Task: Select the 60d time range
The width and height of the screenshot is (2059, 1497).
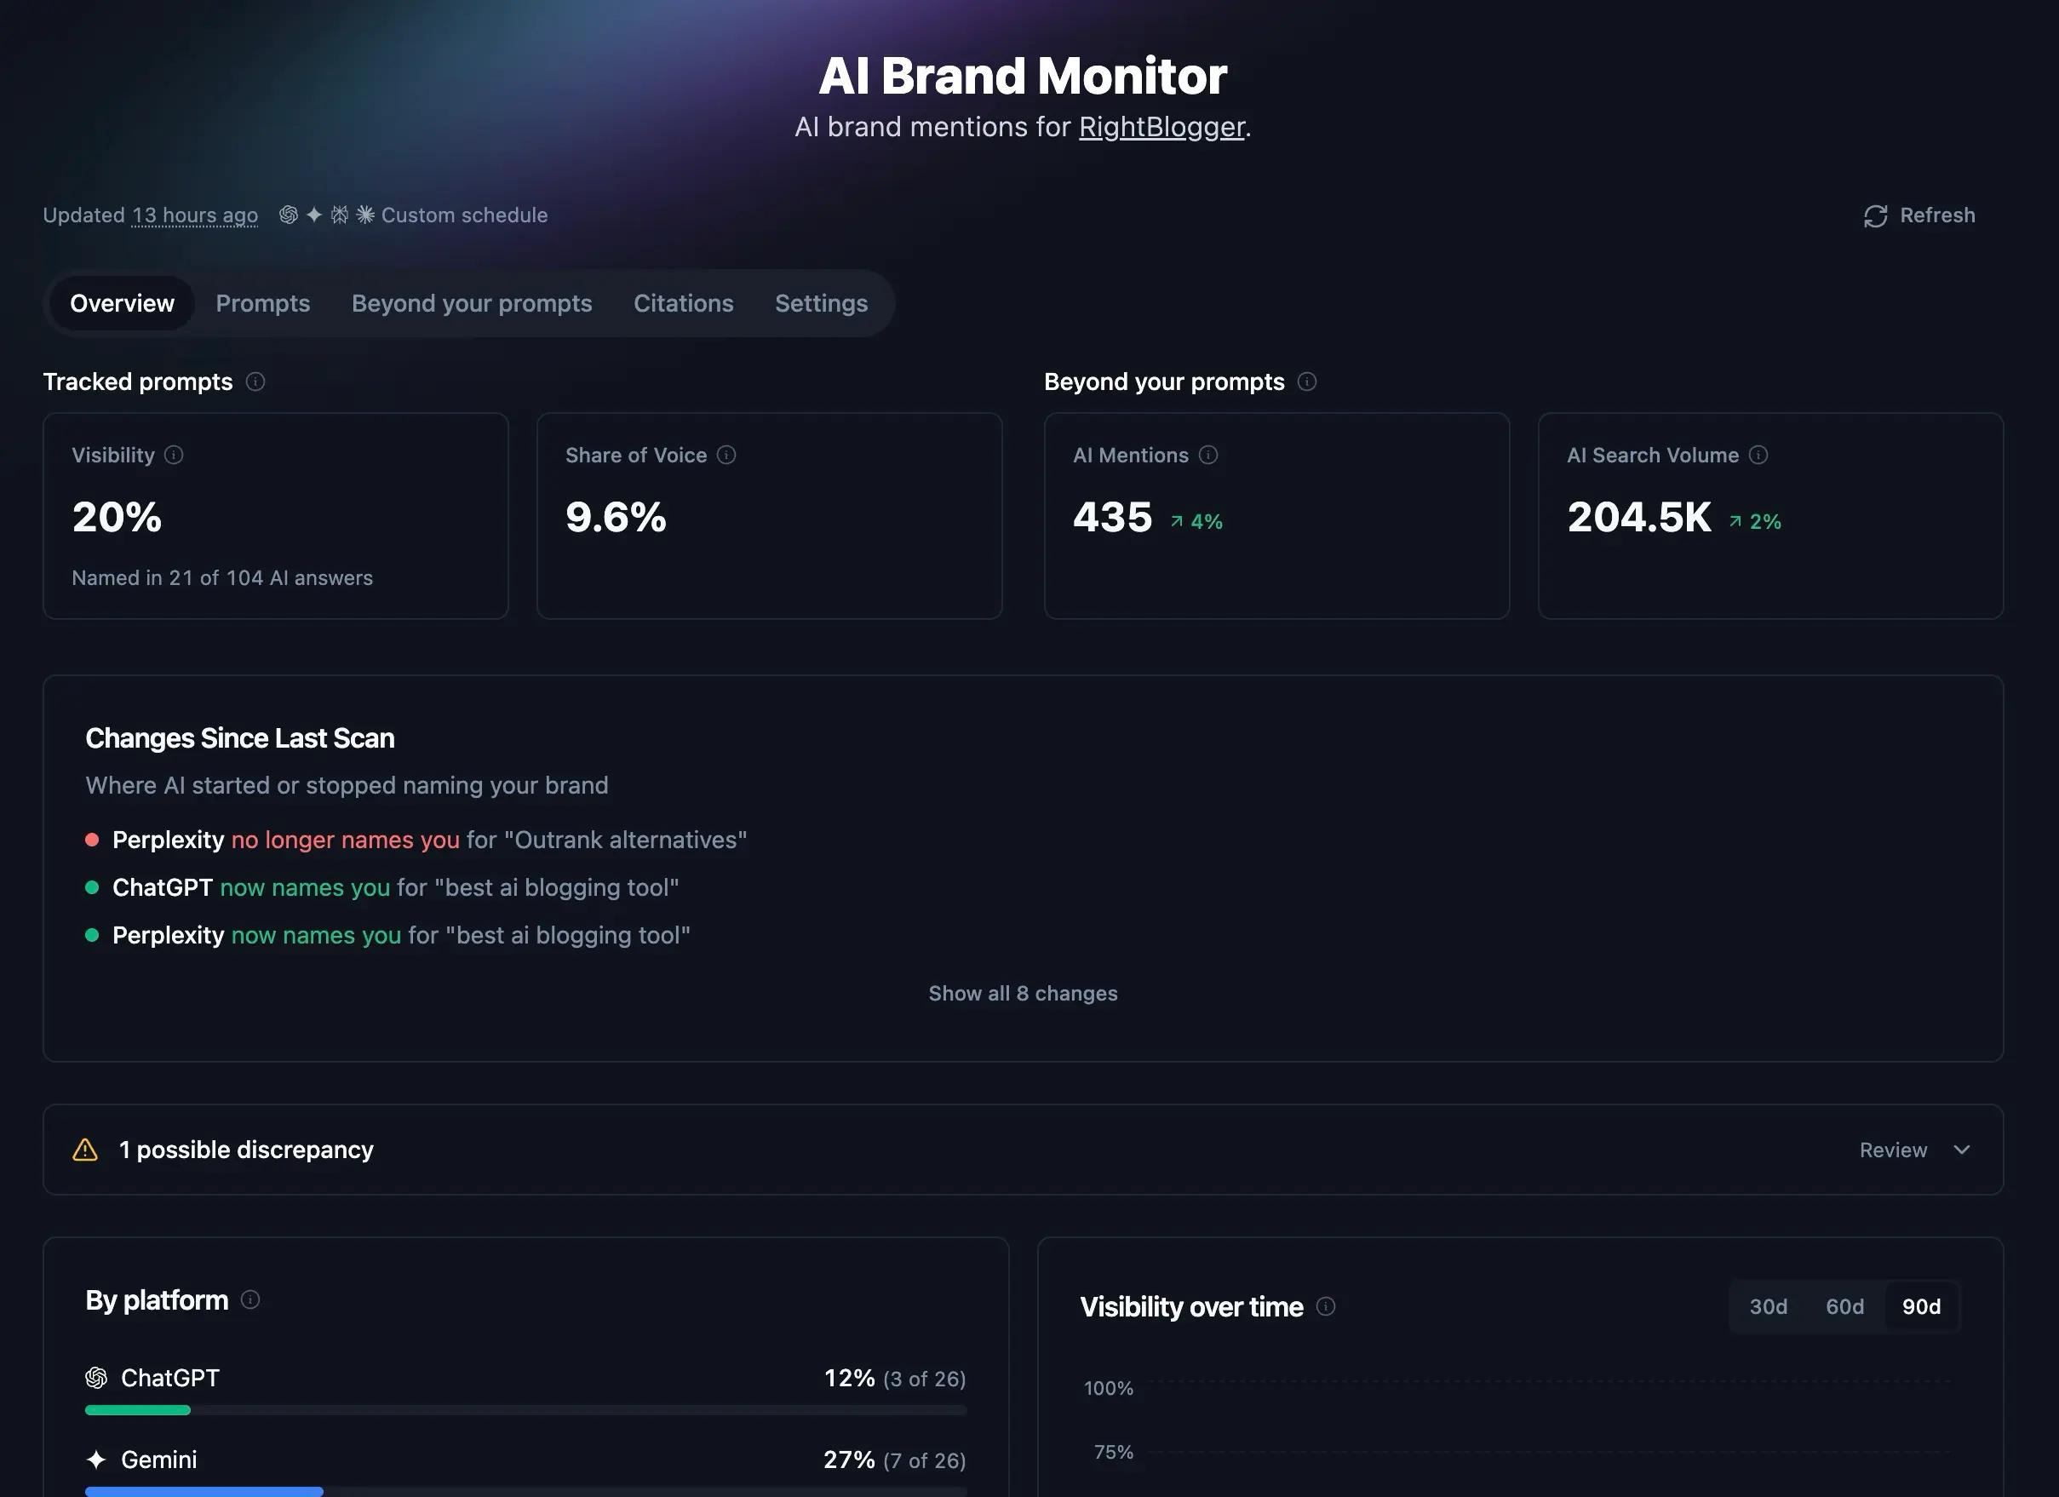Action: click(1844, 1306)
